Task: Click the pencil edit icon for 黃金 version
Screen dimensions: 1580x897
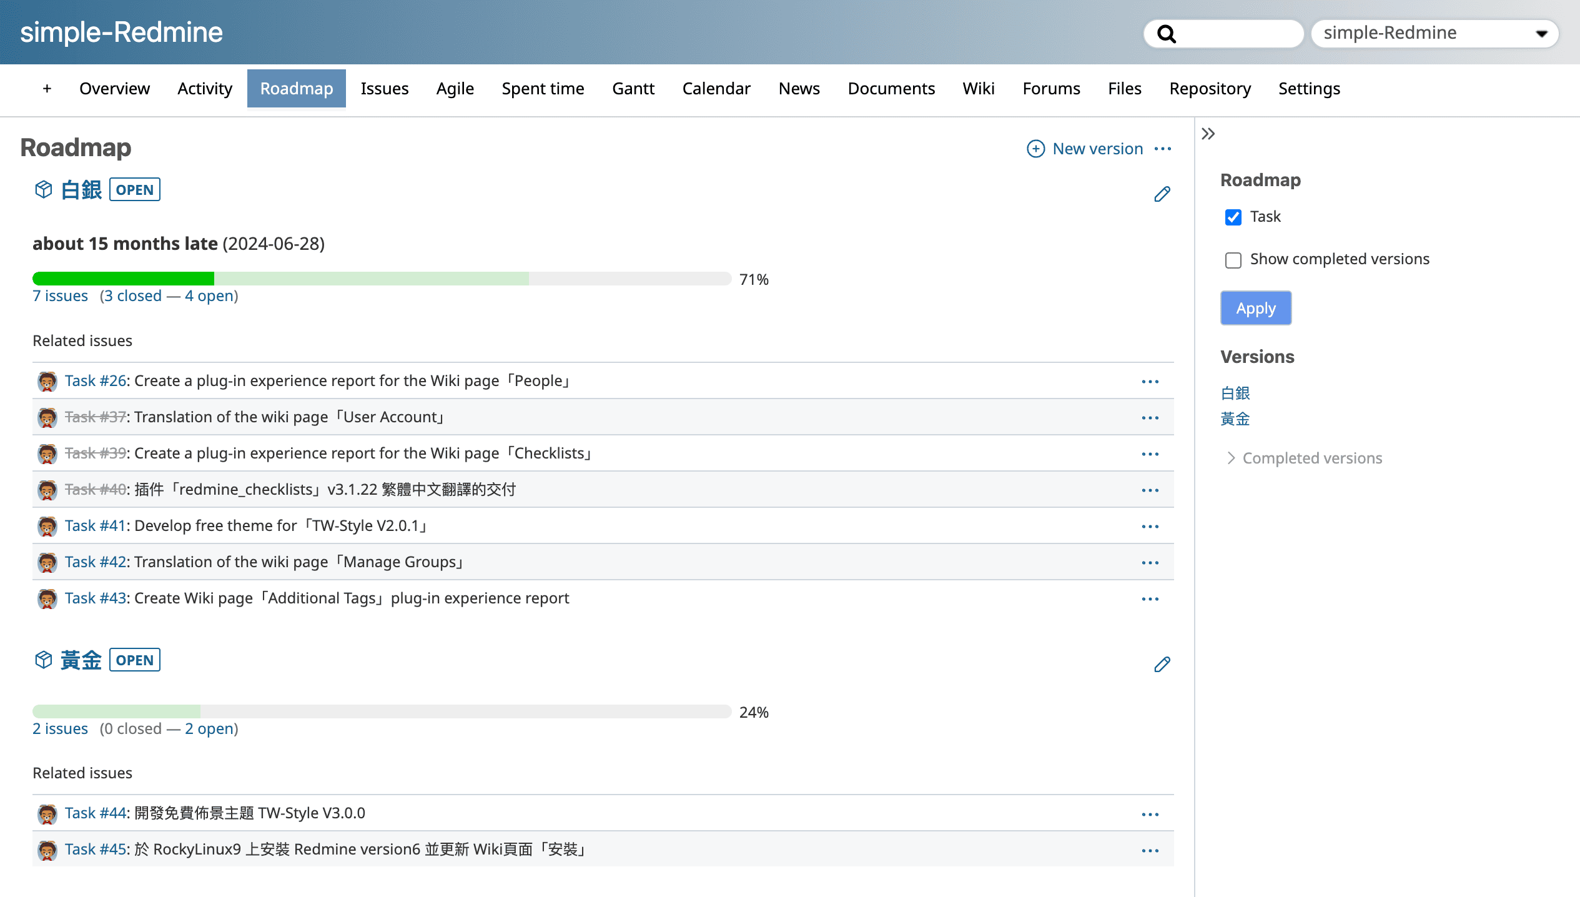Action: point(1162,664)
